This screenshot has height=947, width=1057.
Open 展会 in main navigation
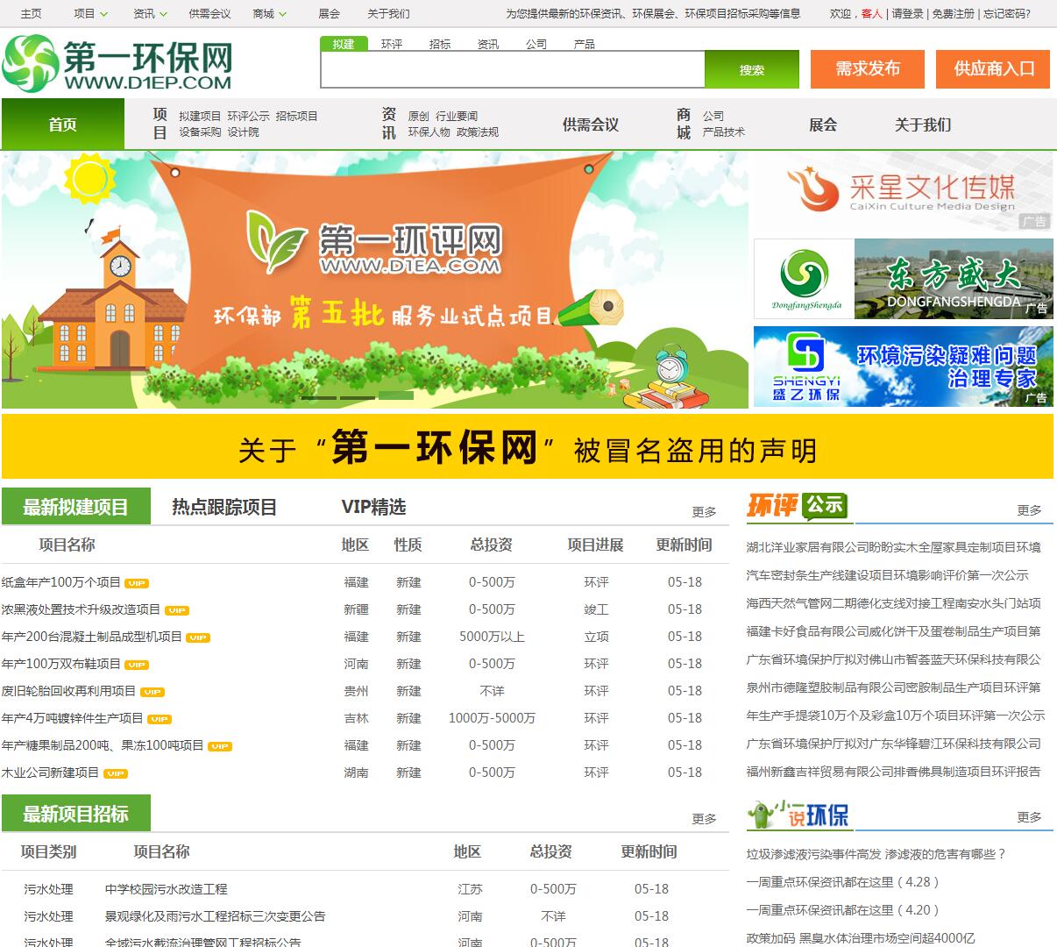point(823,125)
